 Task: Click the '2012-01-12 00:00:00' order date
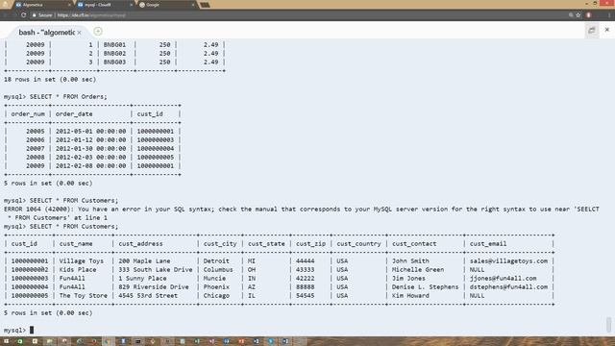[90, 140]
